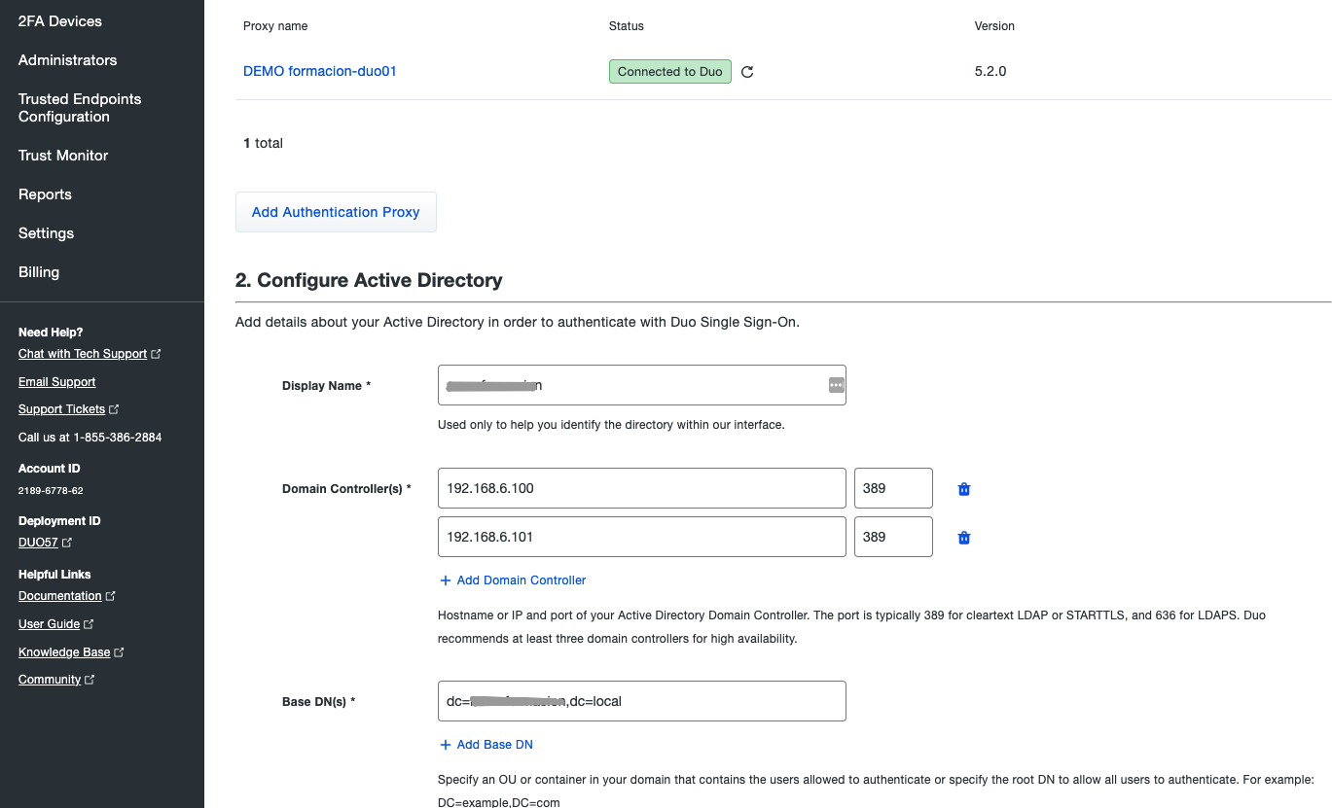The width and height of the screenshot is (1332, 808).
Task: Click the 192.168.6.100 domain controller field
Action: [x=642, y=488]
